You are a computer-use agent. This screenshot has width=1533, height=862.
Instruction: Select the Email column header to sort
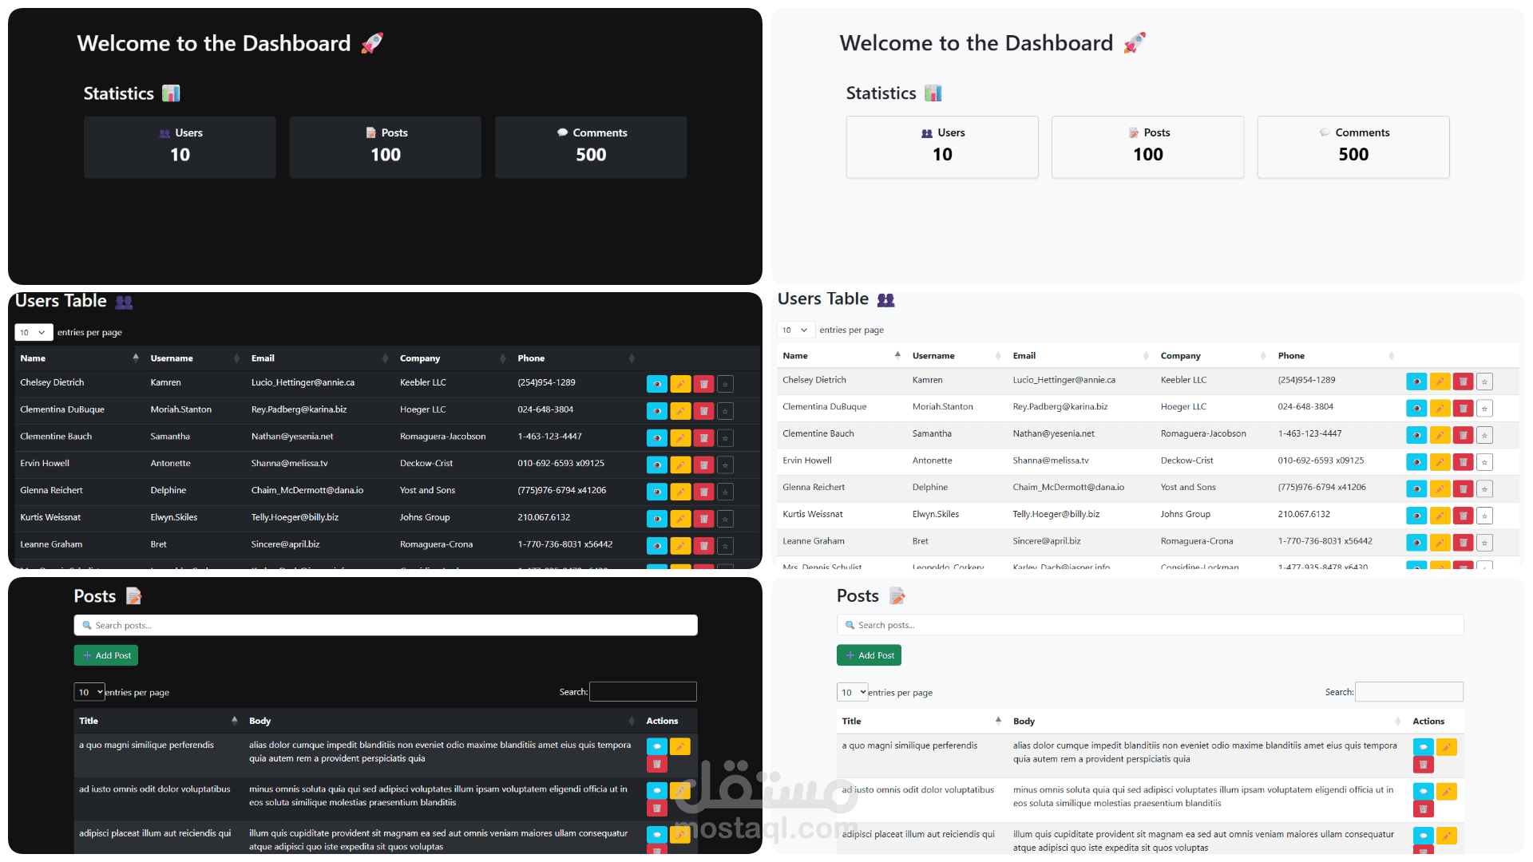[263, 358]
